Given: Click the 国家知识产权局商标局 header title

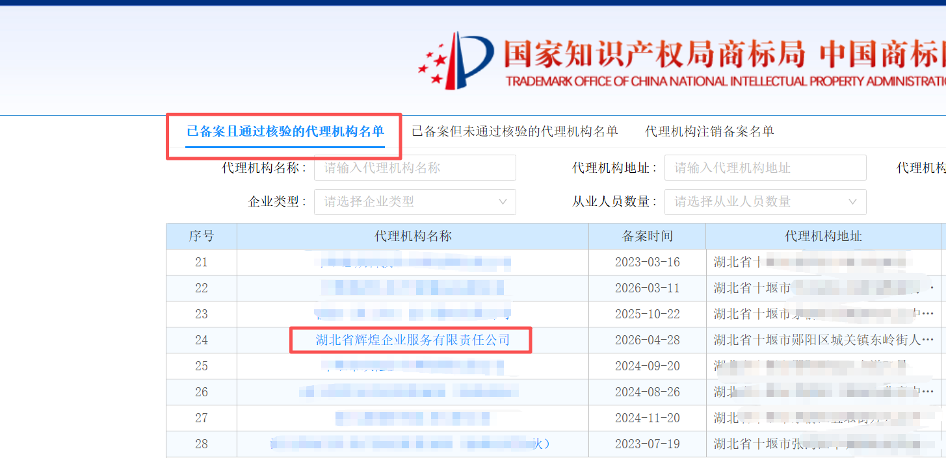Looking at the screenshot, I should (x=655, y=53).
